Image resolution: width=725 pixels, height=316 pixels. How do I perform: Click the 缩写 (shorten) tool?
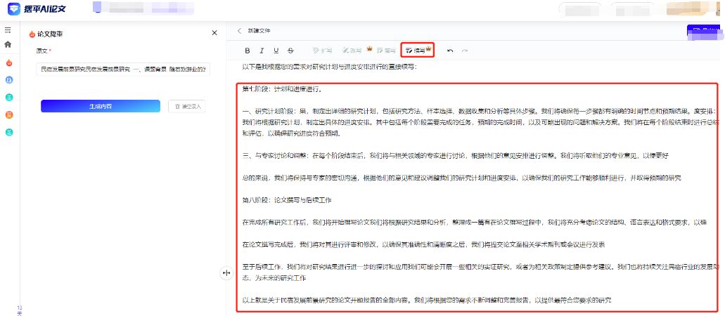tap(386, 51)
